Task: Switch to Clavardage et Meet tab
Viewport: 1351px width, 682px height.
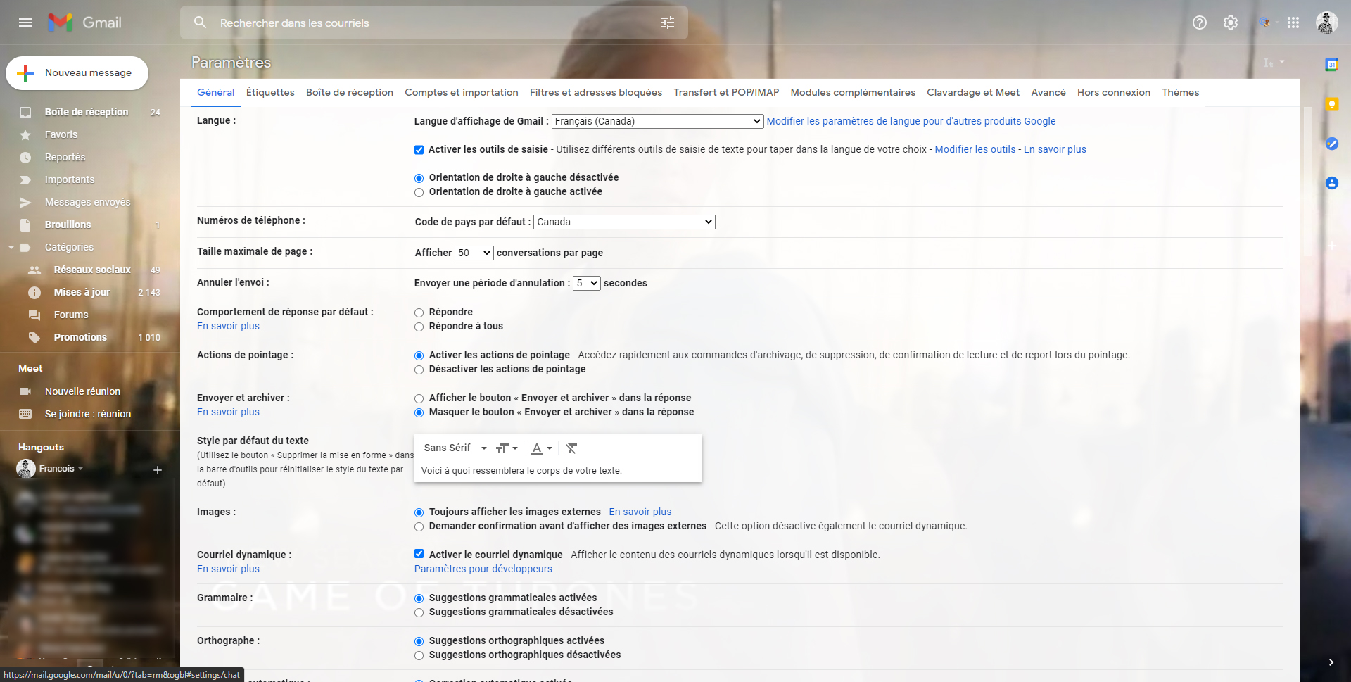Action: (973, 92)
